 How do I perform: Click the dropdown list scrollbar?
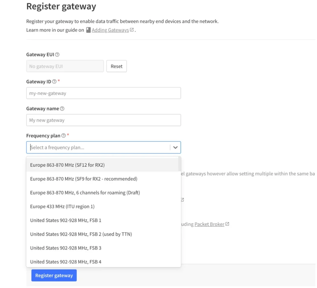[x=180, y=164]
